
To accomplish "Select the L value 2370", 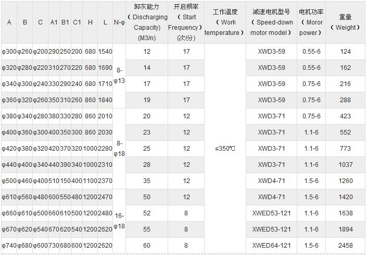I will tap(105, 181).
